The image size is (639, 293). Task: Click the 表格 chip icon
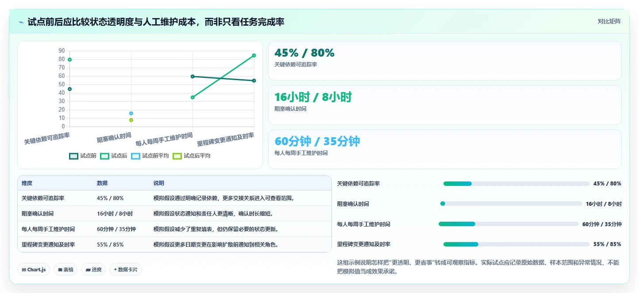[x=60, y=270]
